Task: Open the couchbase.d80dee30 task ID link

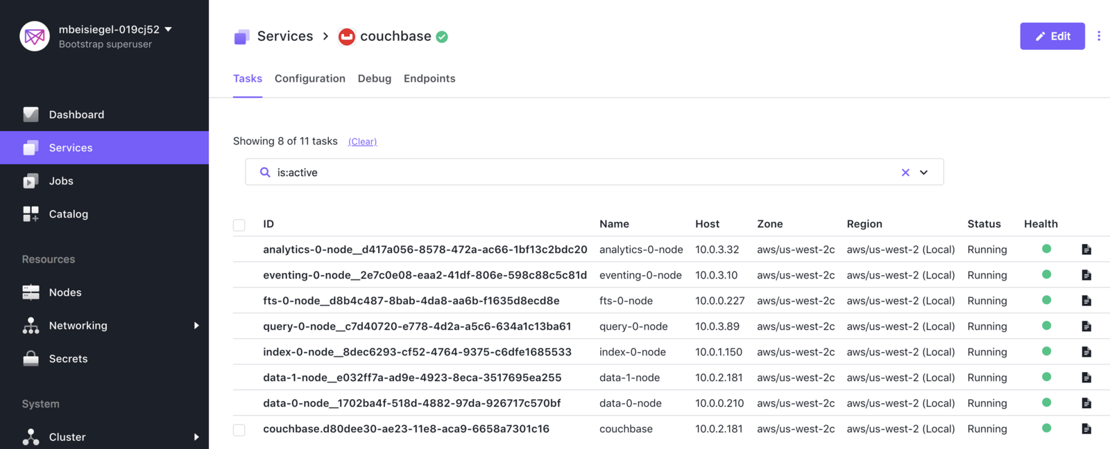Action: pyautogui.click(x=406, y=429)
